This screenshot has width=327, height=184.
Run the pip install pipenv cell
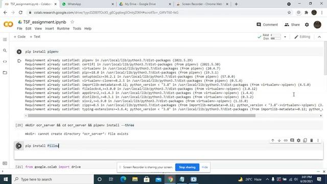tap(19, 52)
